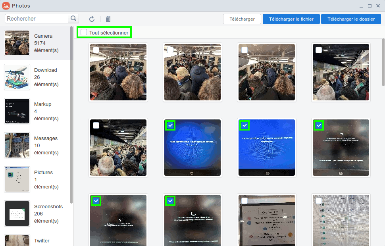
Task: Click the album sidebar scrollbar
Action: pyautogui.click(x=71, y=115)
